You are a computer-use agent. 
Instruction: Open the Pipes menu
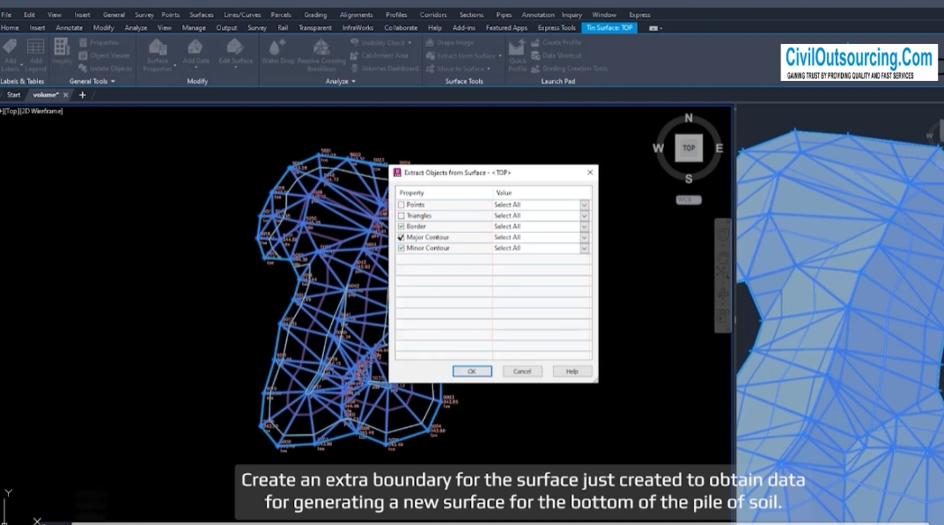[504, 14]
